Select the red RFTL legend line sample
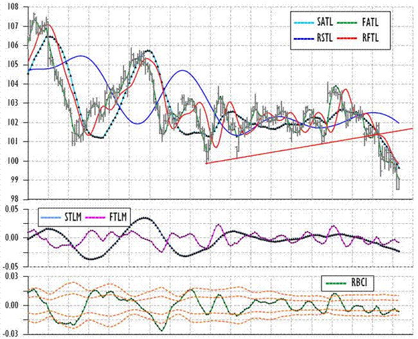418x339 pixels. click(x=347, y=39)
